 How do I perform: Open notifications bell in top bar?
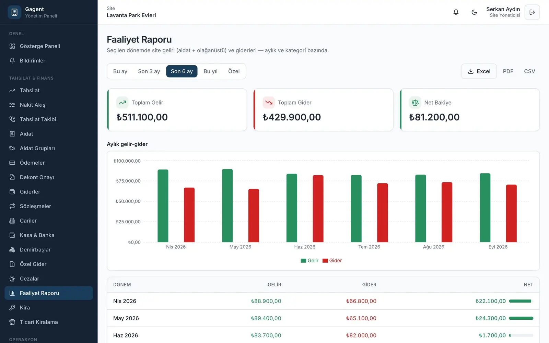456,12
